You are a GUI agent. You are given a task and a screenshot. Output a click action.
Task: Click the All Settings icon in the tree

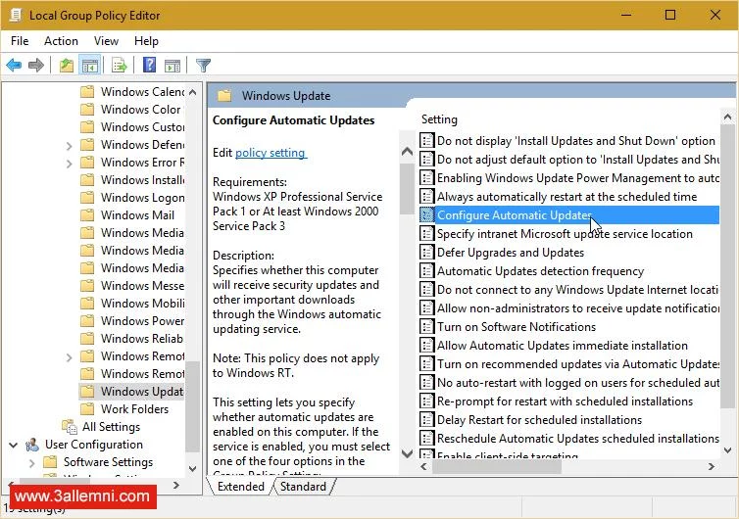pyautogui.click(x=70, y=427)
